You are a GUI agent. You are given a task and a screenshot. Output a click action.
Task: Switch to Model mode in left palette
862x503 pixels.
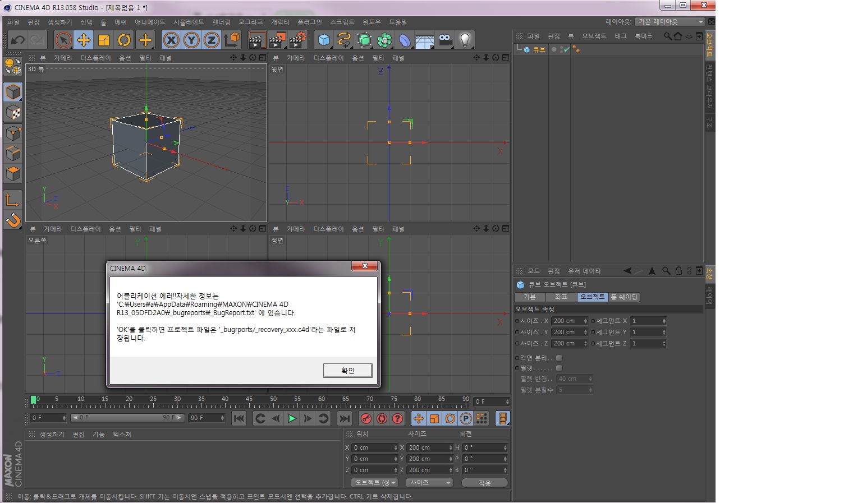(x=13, y=92)
